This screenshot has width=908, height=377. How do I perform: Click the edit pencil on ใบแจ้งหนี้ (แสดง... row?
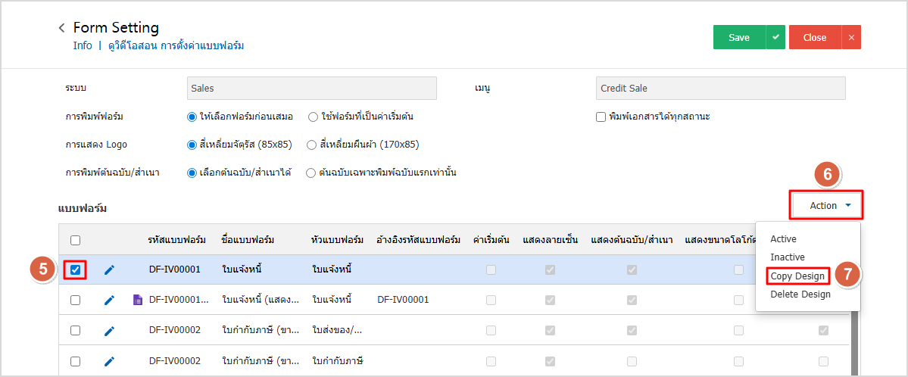[110, 300]
